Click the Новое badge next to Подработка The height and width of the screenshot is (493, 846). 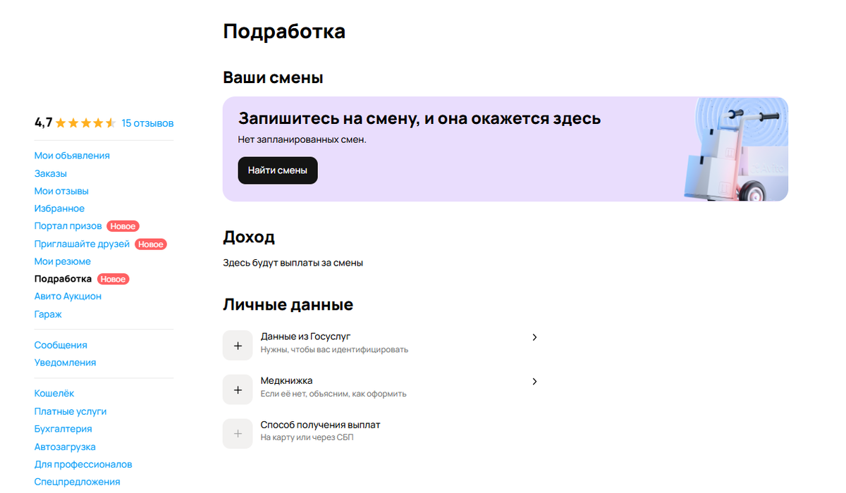coord(113,279)
